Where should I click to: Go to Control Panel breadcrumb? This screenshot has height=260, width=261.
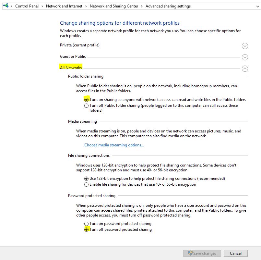coord(27,6)
